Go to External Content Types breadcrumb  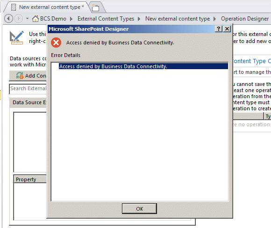(x=106, y=19)
